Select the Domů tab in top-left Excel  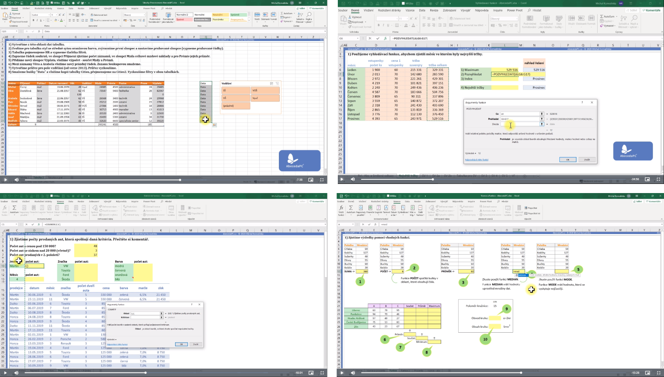click(x=15, y=8)
